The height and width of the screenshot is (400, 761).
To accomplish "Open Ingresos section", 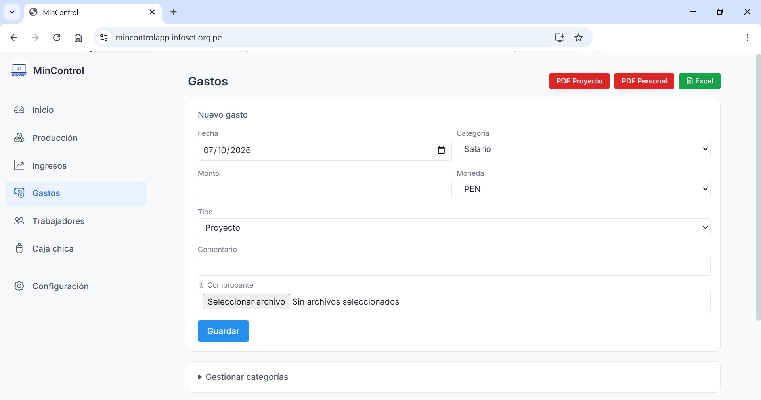I will coord(76,165).
